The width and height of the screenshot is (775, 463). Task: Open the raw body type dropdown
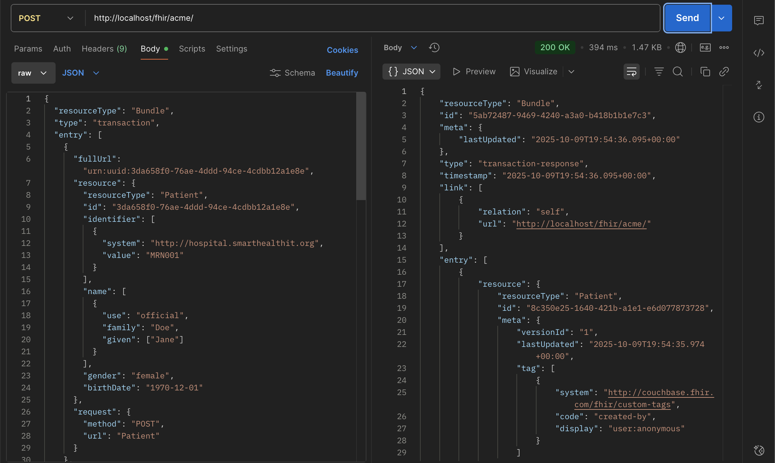33,73
